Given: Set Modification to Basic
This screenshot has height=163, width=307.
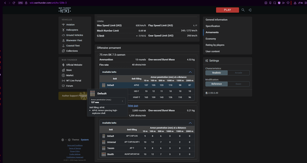Looking at the screenshot, I should [x=239, y=84].
